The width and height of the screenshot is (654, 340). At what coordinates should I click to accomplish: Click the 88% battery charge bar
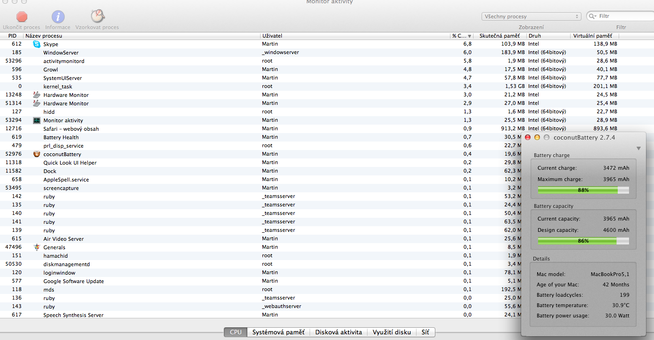(x=583, y=190)
